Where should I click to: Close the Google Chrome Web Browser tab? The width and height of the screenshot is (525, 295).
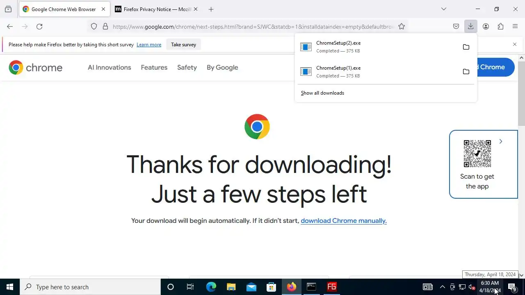pyautogui.click(x=103, y=9)
